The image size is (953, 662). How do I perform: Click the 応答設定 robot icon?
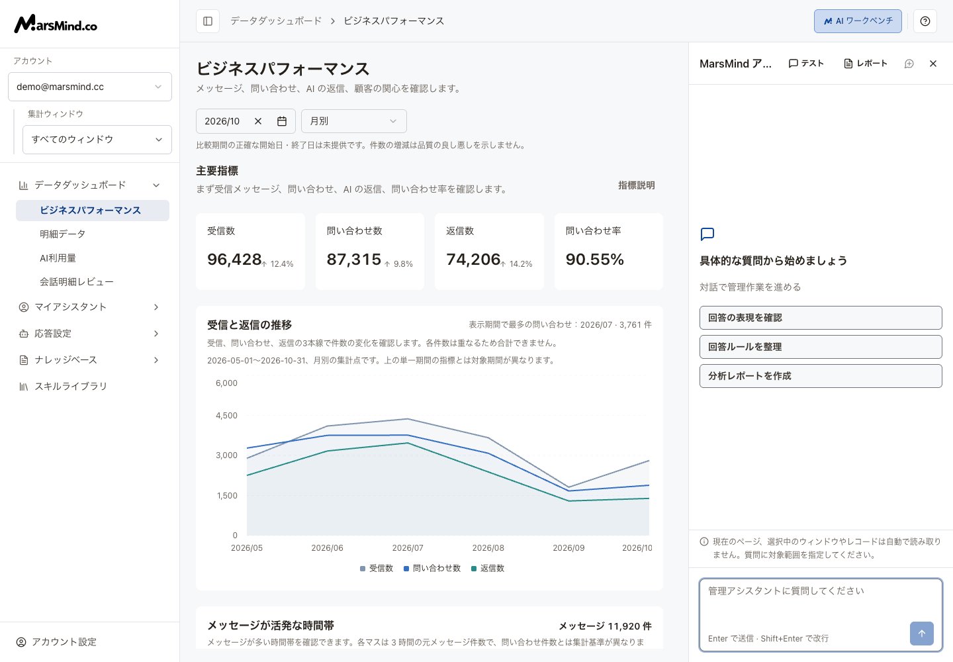[x=24, y=334]
